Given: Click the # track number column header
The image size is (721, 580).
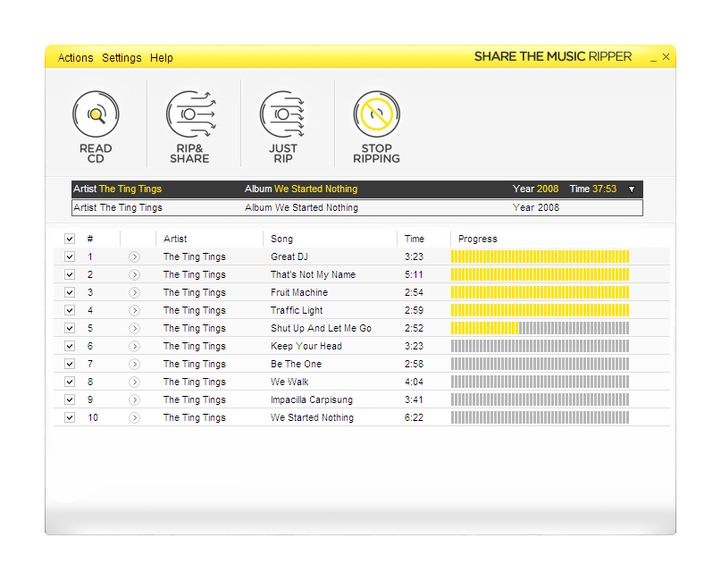Looking at the screenshot, I should pos(90,239).
